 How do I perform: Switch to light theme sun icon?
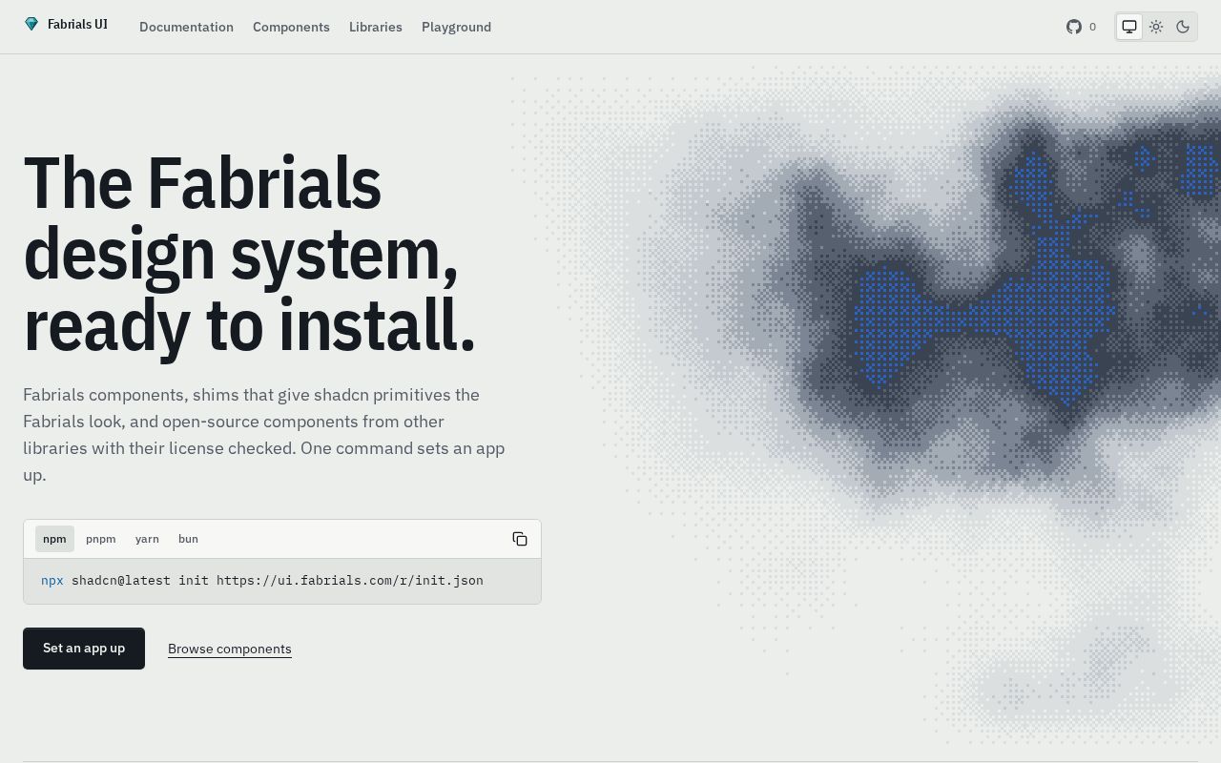(x=1156, y=27)
